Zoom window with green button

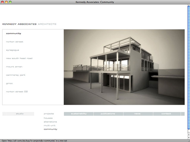(10, 2)
